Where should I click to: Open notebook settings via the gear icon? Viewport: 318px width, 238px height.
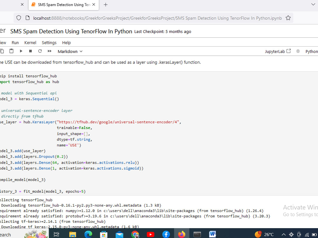coord(298,51)
